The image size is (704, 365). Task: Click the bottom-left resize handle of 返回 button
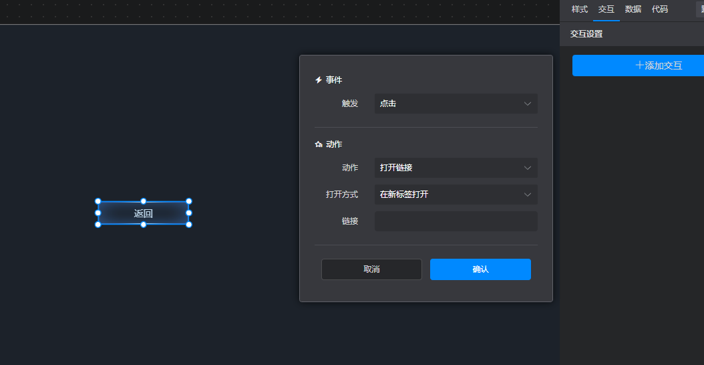[x=98, y=225]
